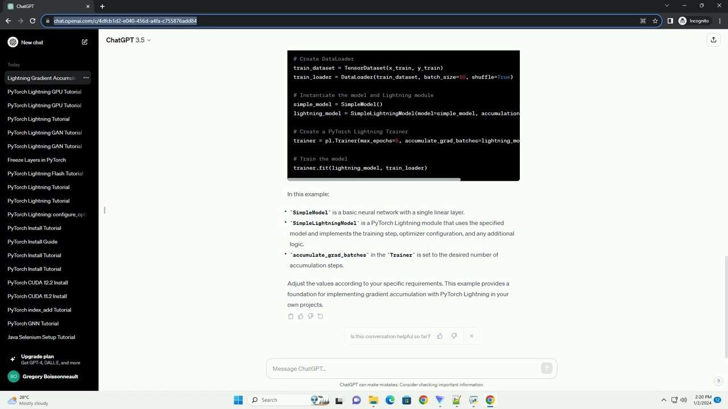Click the address bar URL

(125, 21)
